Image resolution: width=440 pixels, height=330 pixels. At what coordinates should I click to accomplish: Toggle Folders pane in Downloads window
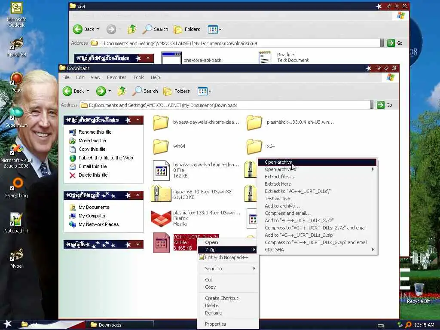tap(177, 91)
